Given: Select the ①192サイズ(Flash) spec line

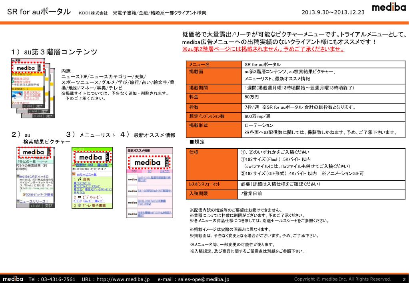Looking at the screenshot, I should coord(275,159).
